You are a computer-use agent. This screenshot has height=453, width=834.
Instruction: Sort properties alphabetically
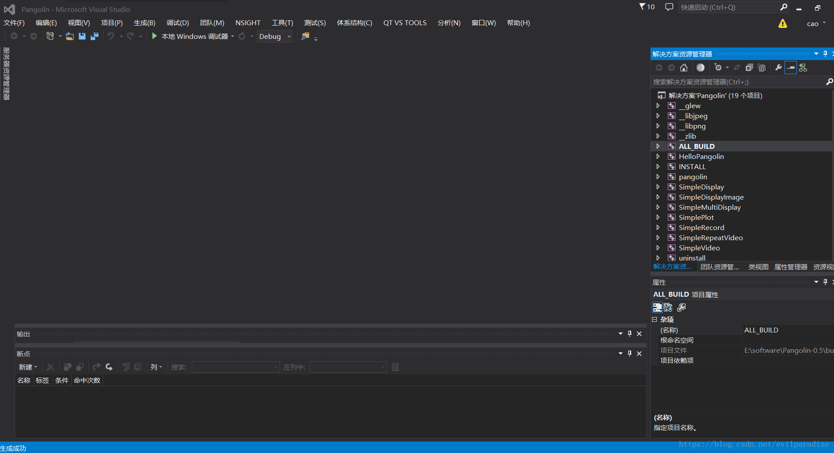pyautogui.click(x=668, y=307)
